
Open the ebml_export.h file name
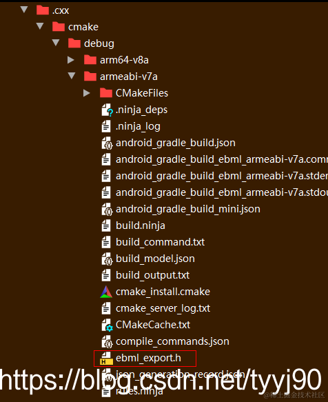(148, 358)
